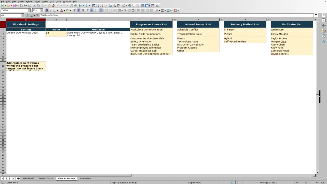
Task: Adjust the zoom slider in status bar
Action: 306,183
